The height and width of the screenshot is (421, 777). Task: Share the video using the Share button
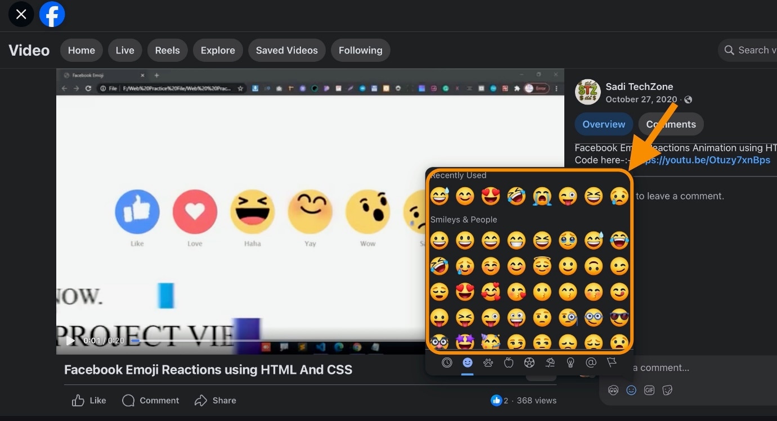pos(215,400)
